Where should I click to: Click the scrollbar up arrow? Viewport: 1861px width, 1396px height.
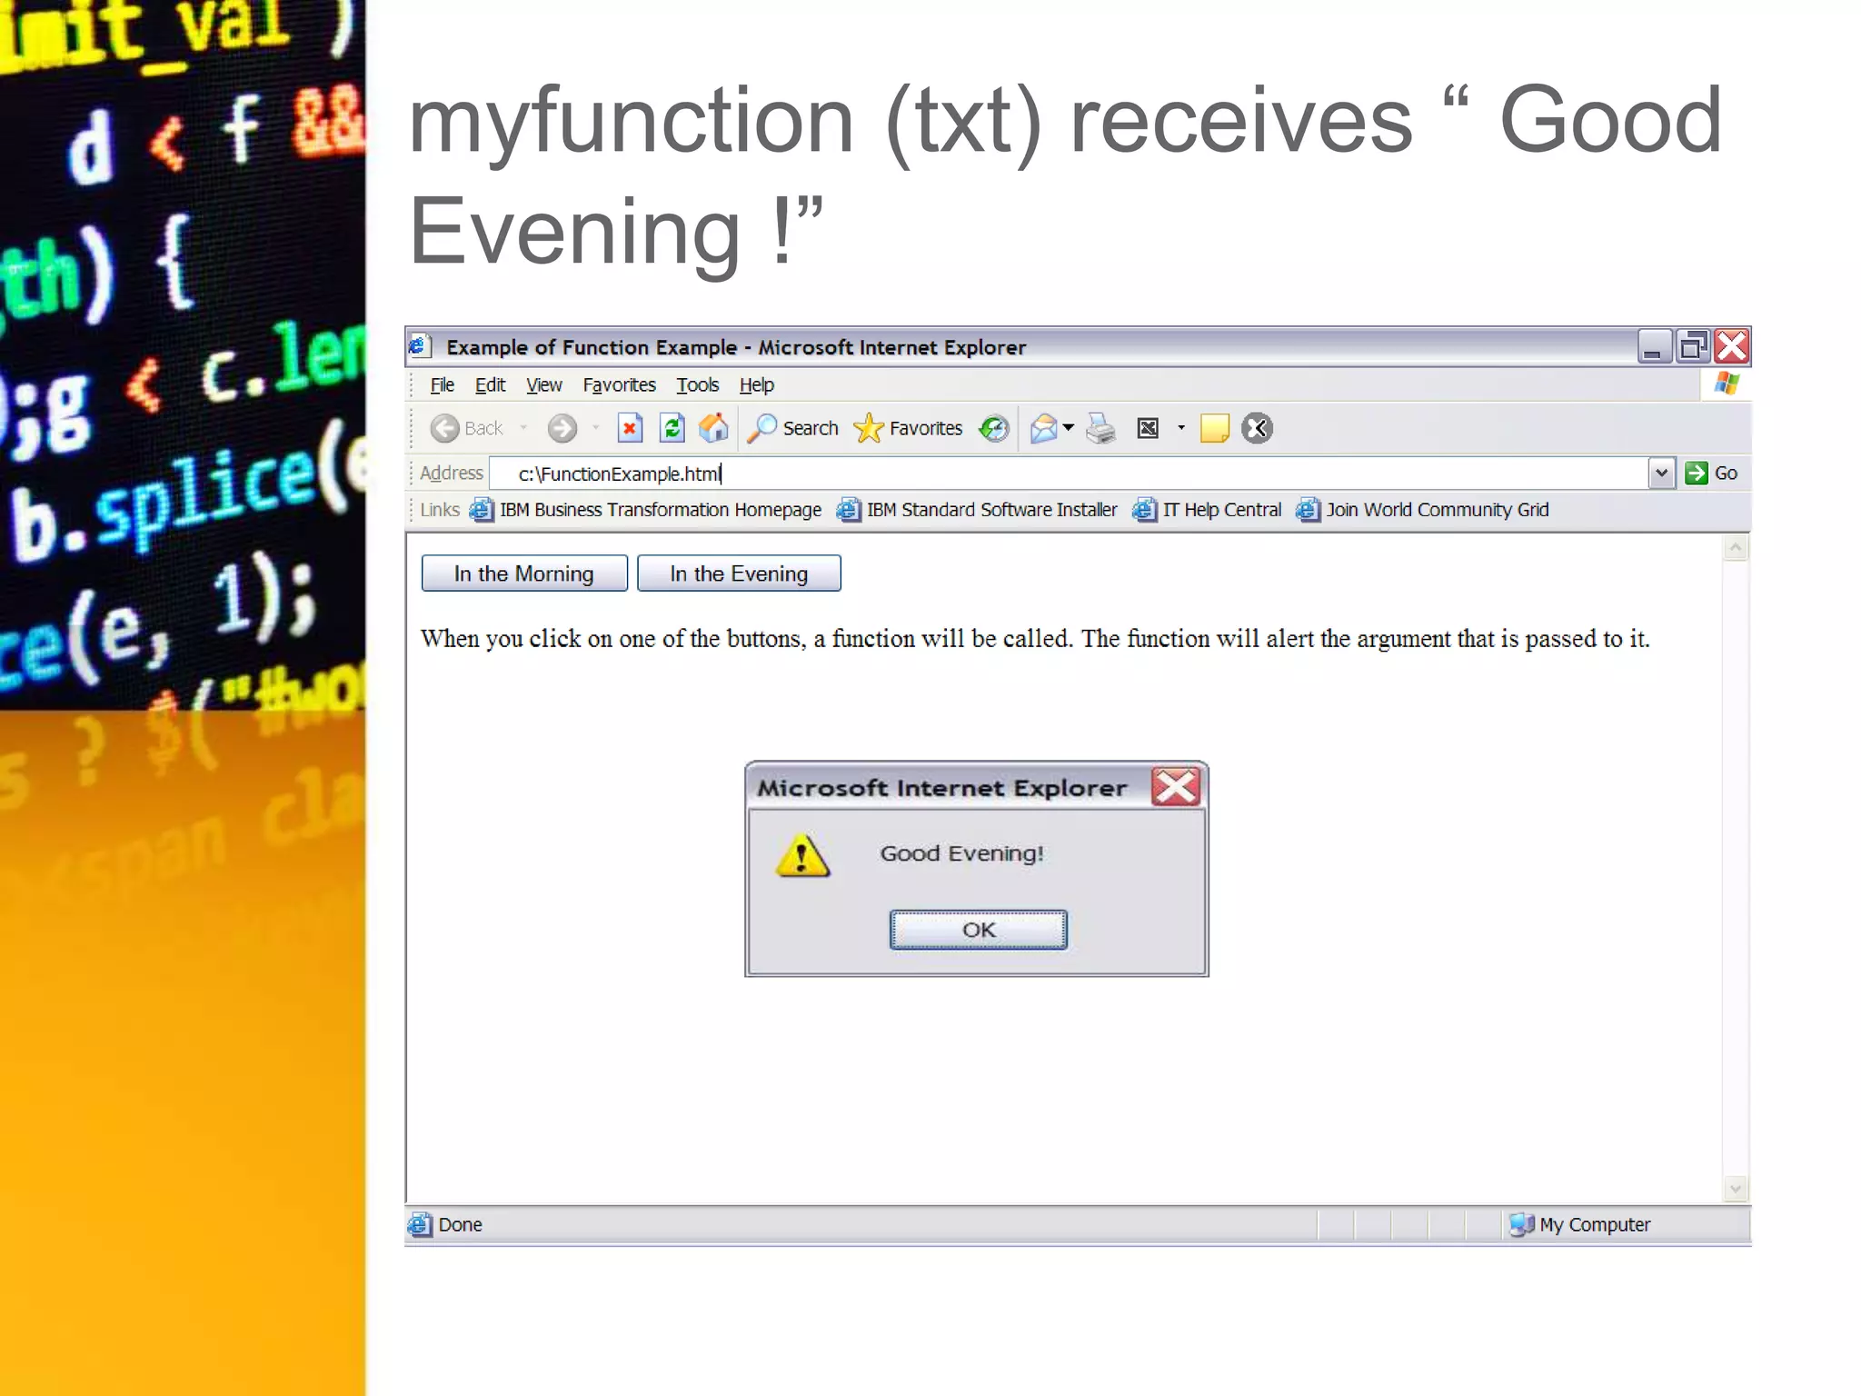[1736, 548]
